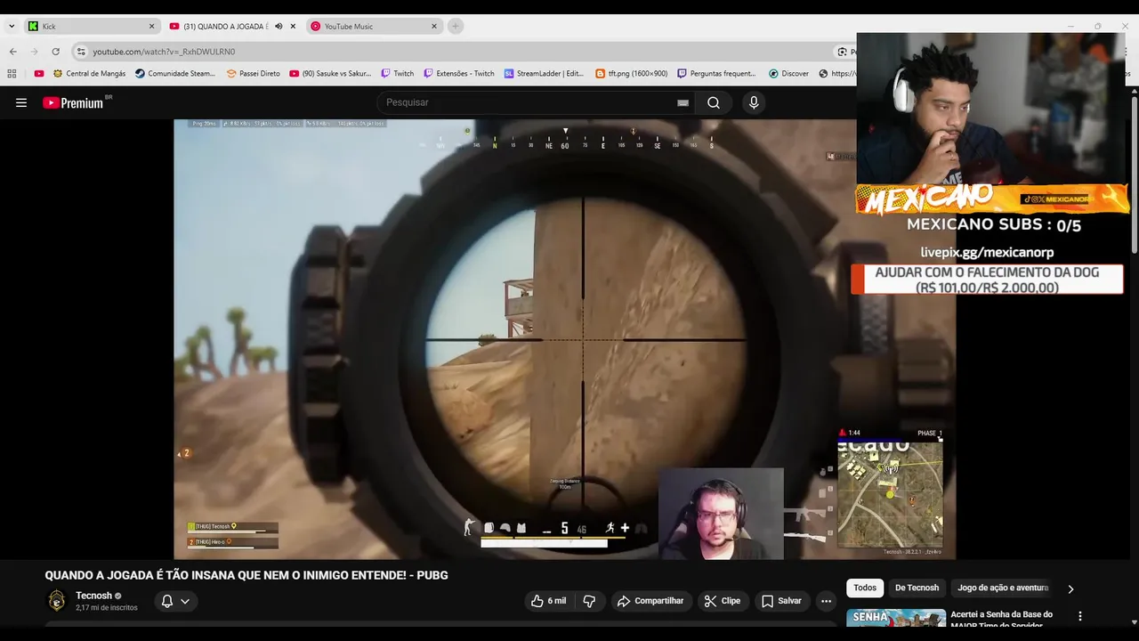Open Extensões - Twitch bookmark
This screenshot has height=641, width=1139.
click(x=459, y=74)
